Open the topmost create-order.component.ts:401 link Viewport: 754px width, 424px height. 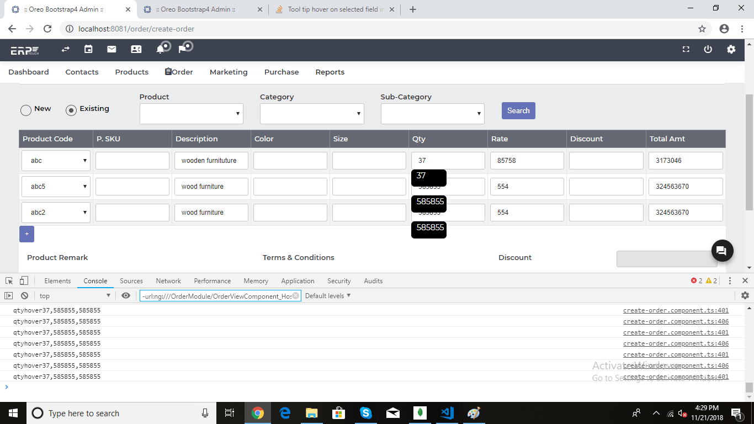(x=676, y=310)
